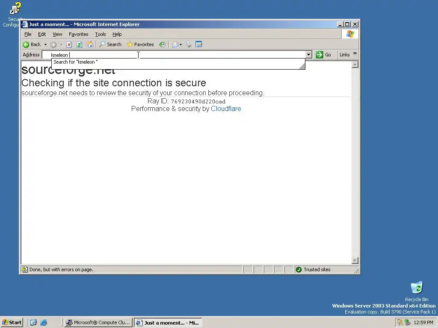Open the History pane icon
The height and width of the screenshot is (328, 438).
tap(162, 44)
